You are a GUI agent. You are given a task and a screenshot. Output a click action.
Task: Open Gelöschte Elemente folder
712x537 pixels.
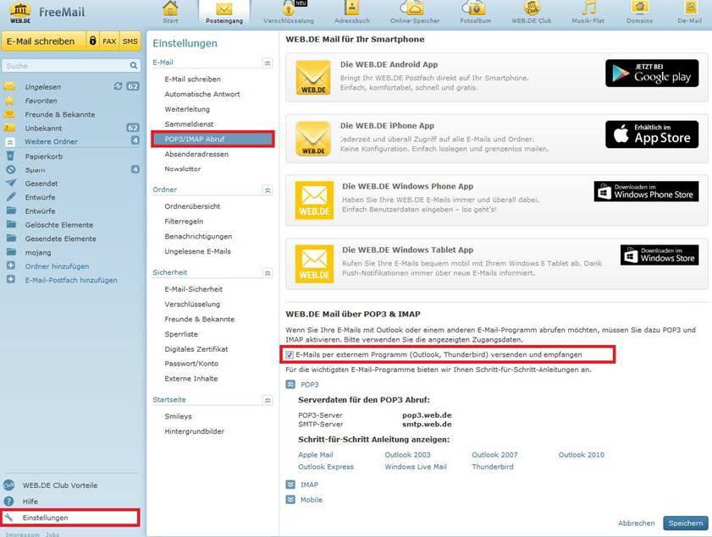tap(59, 224)
